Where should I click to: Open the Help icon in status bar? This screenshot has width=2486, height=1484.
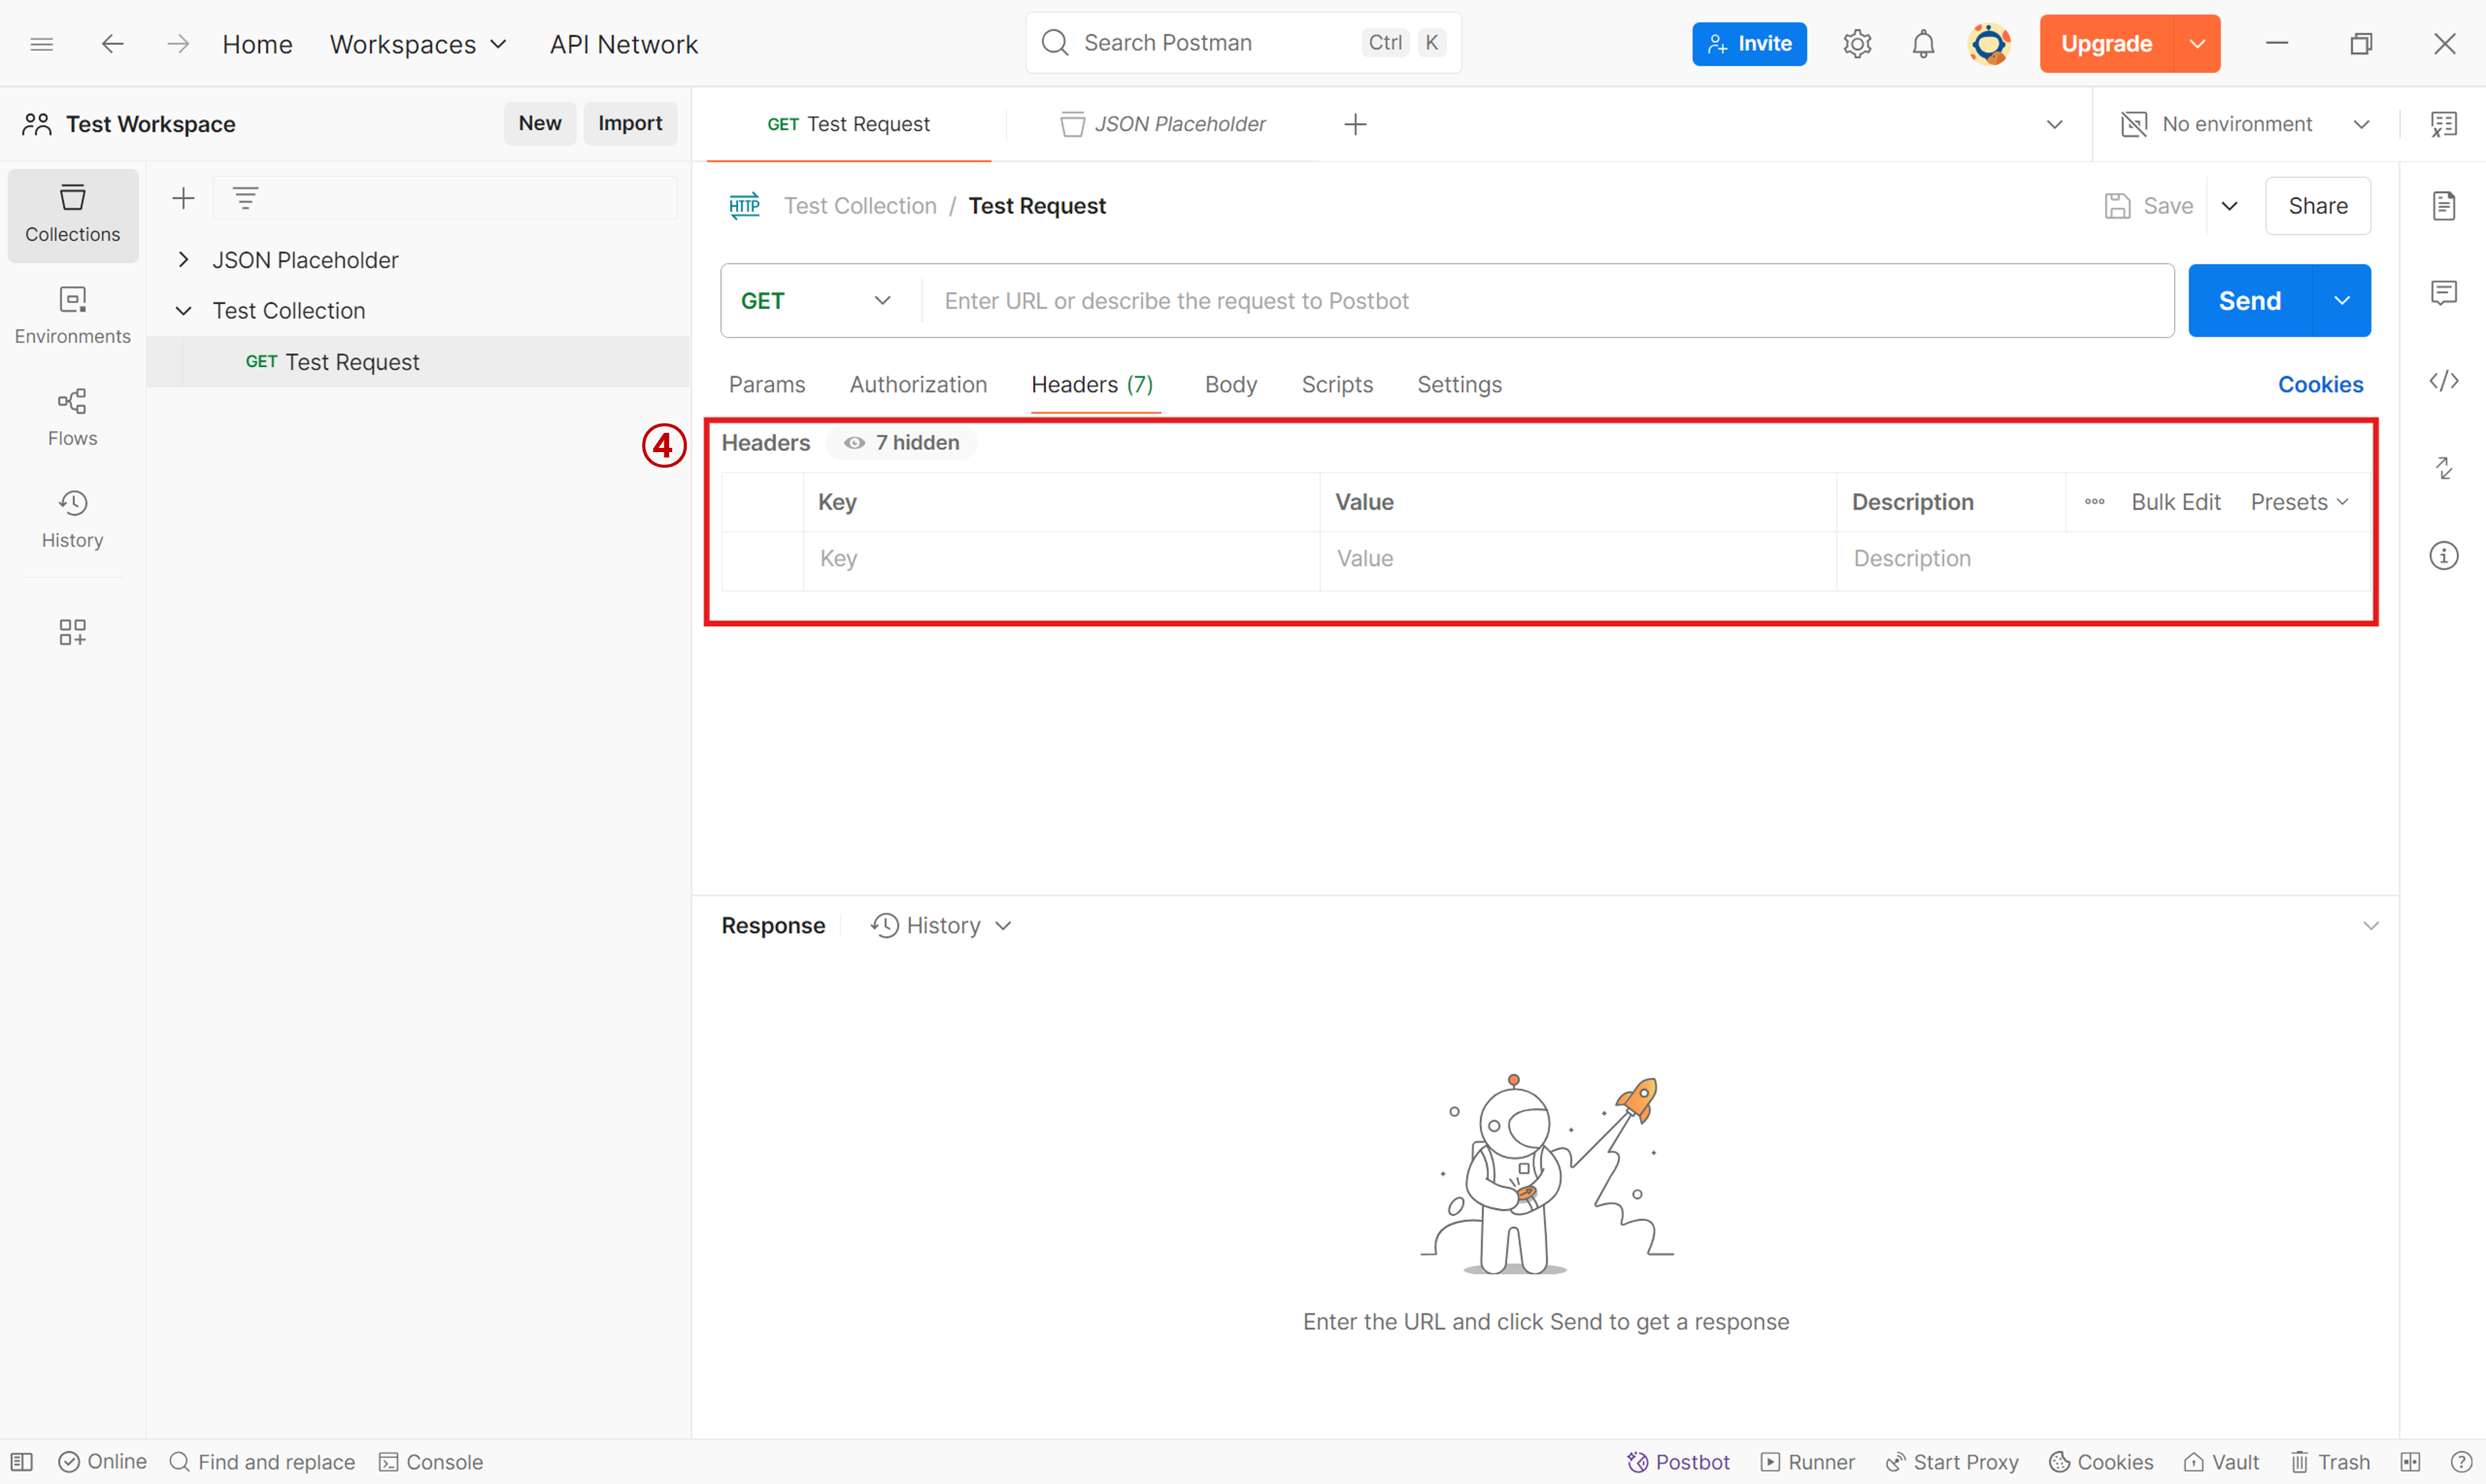pyautogui.click(x=2461, y=1462)
